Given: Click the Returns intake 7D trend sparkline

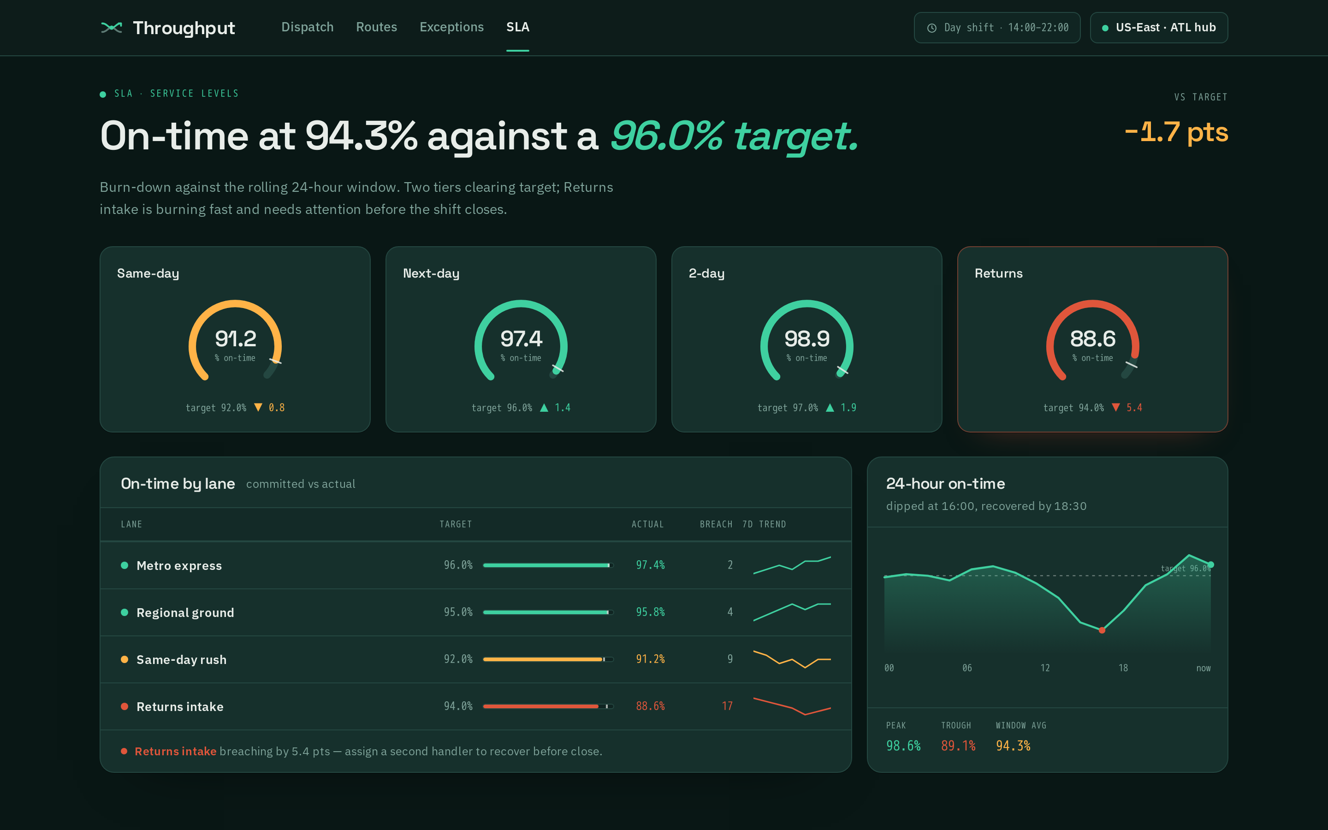Looking at the screenshot, I should (792, 706).
